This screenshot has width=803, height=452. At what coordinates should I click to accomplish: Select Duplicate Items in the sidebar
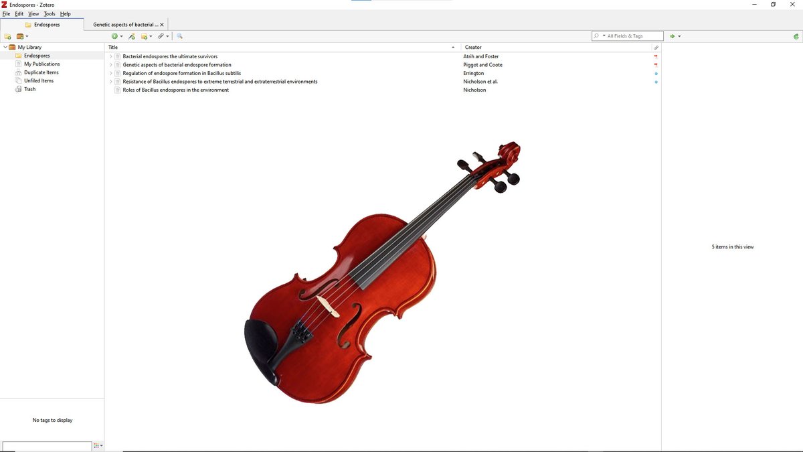[41, 72]
